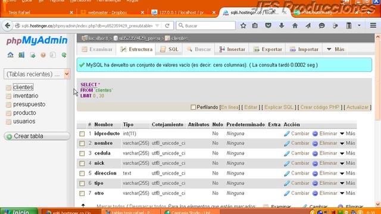Click the green plus icon of Crear tabla
381x214 pixels.
click(10, 137)
